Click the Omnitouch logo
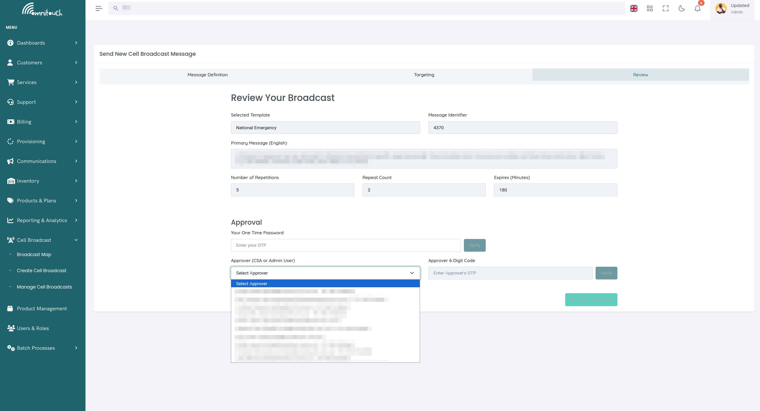Image resolution: width=760 pixels, height=411 pixels. [42, 9]
